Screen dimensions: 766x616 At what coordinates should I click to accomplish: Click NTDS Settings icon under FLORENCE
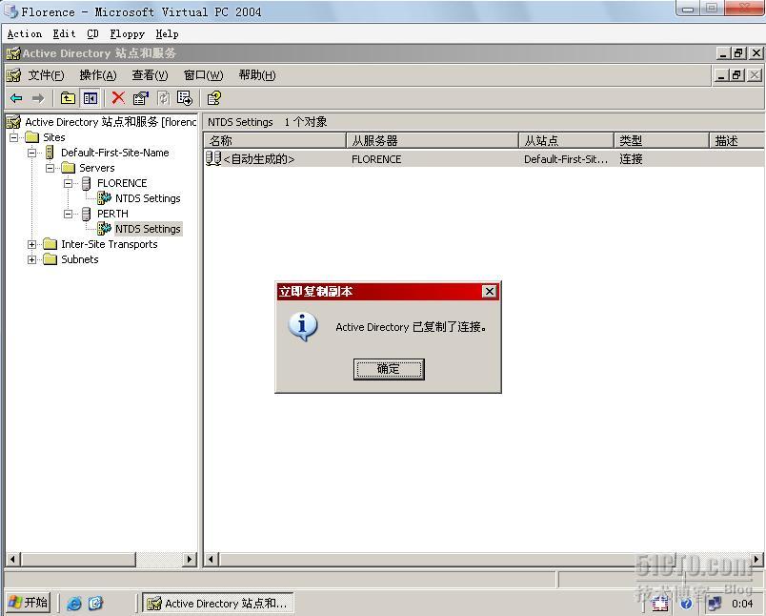coord(104,198)
